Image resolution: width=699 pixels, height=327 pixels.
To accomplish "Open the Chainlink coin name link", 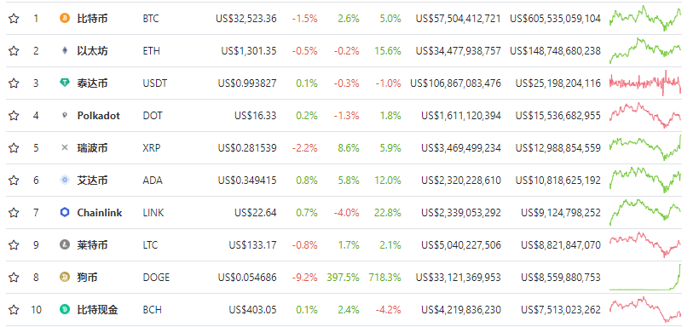I will click(x=100, y=213).
